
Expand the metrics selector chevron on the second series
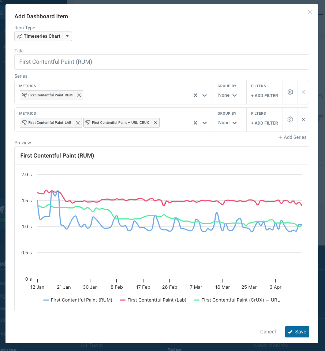(205, 123)
